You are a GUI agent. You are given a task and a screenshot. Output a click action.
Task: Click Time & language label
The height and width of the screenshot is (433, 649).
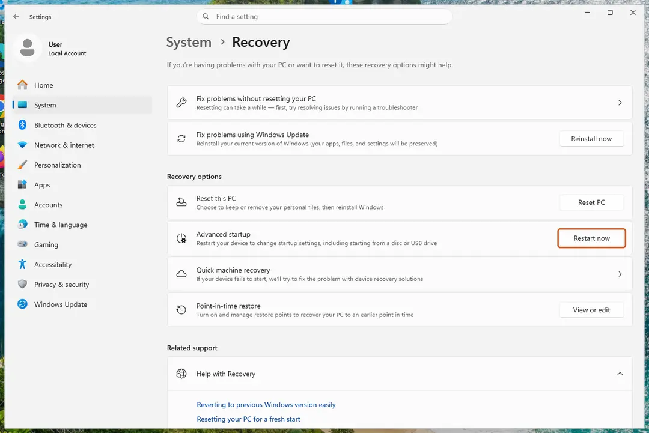tap(61, 225)
